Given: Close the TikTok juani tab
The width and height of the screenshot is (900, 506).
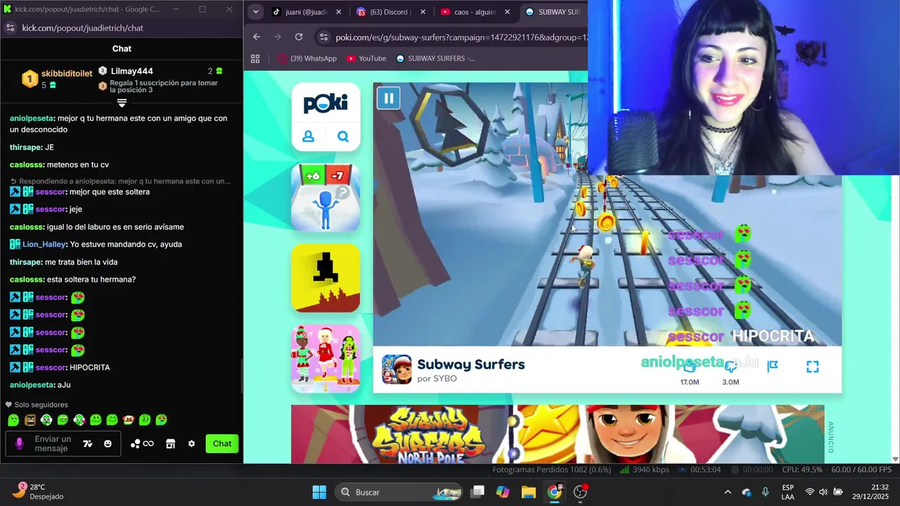Looking at the screenshot, I should (x=339, y=12).
